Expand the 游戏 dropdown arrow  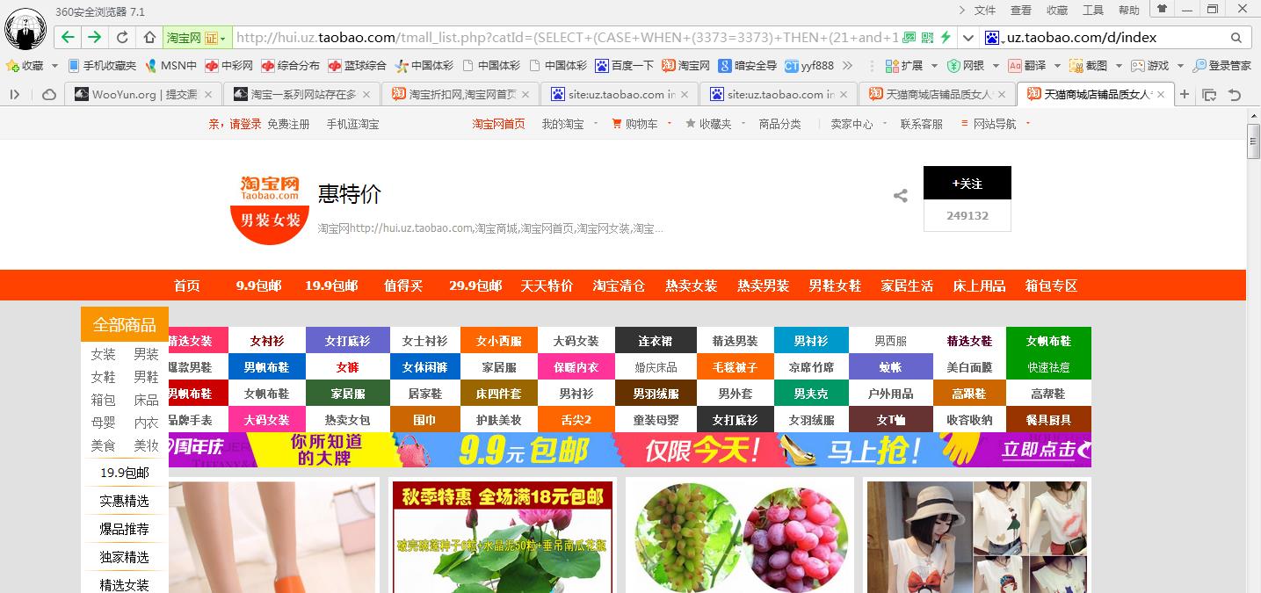pyautogui.click(x=1179, y=66)
